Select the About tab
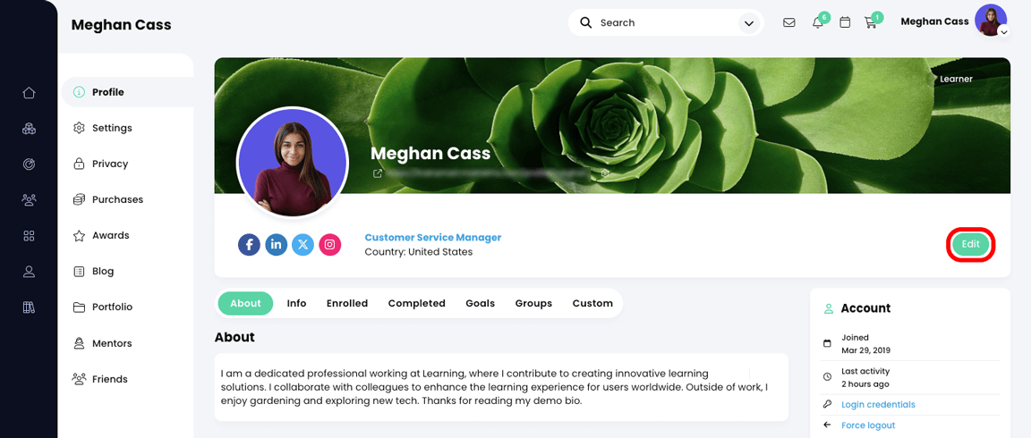Image resolution: width=1031 pixels, height=438 pixels. click(245, 303)
